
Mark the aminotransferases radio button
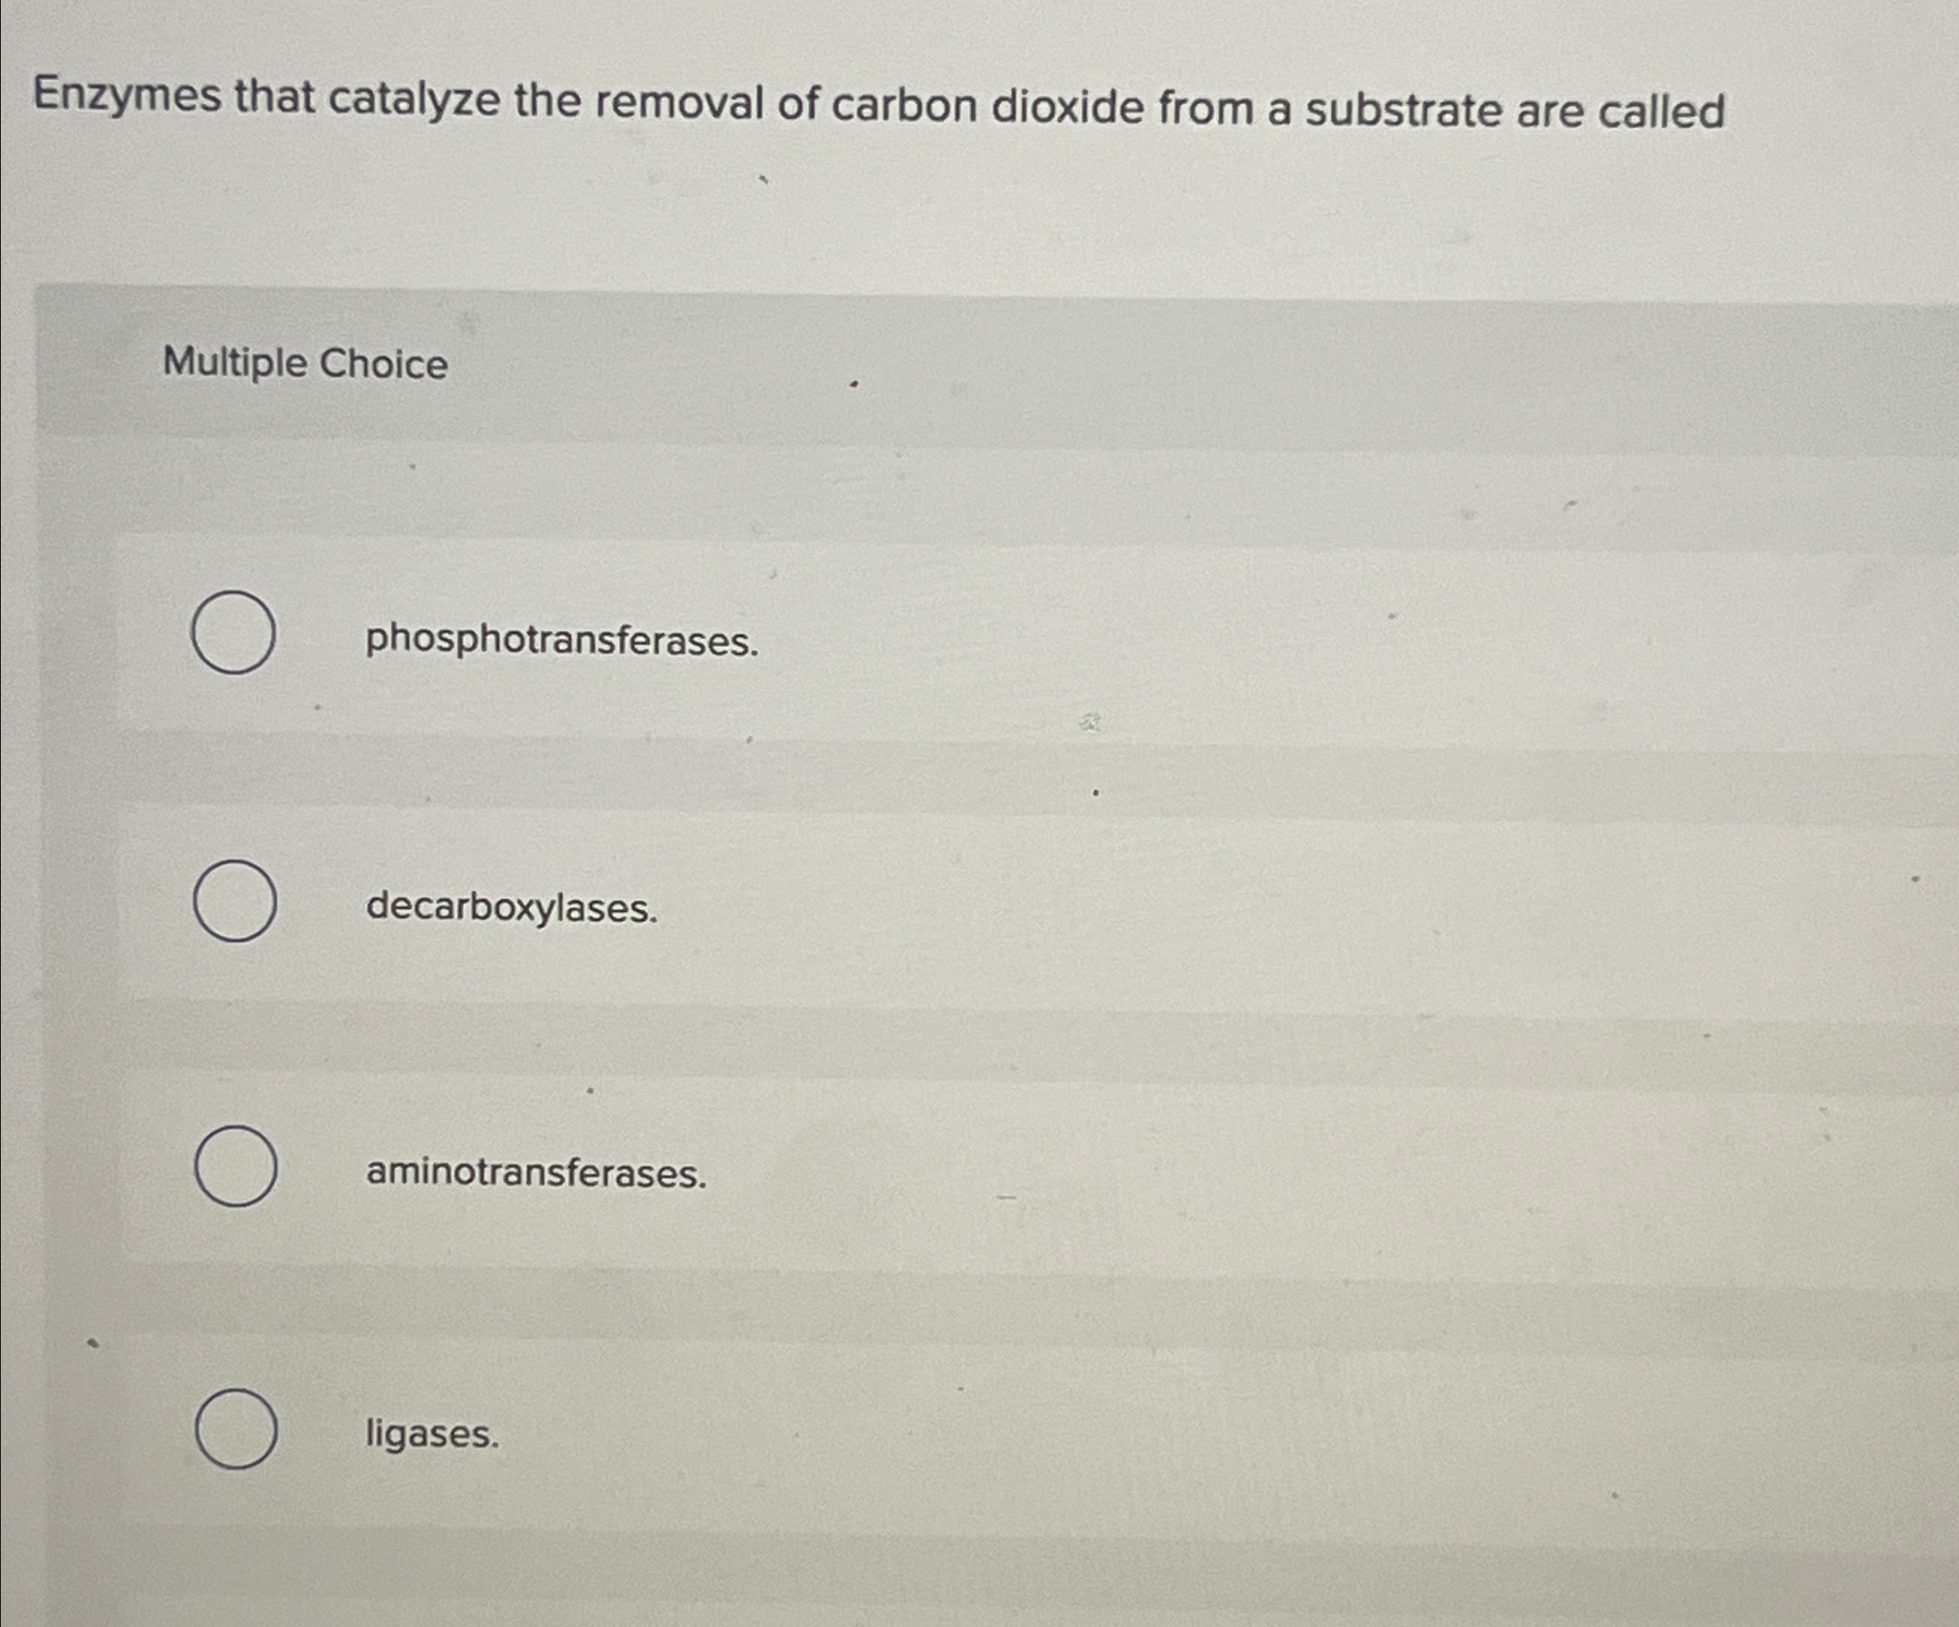tap(236, 1166)
